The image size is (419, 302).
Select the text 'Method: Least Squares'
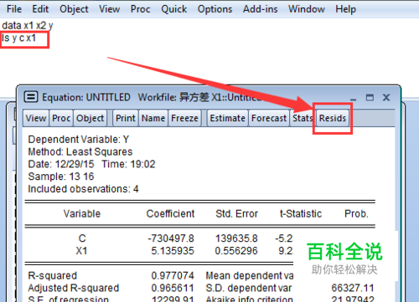[x=80, y=152]
